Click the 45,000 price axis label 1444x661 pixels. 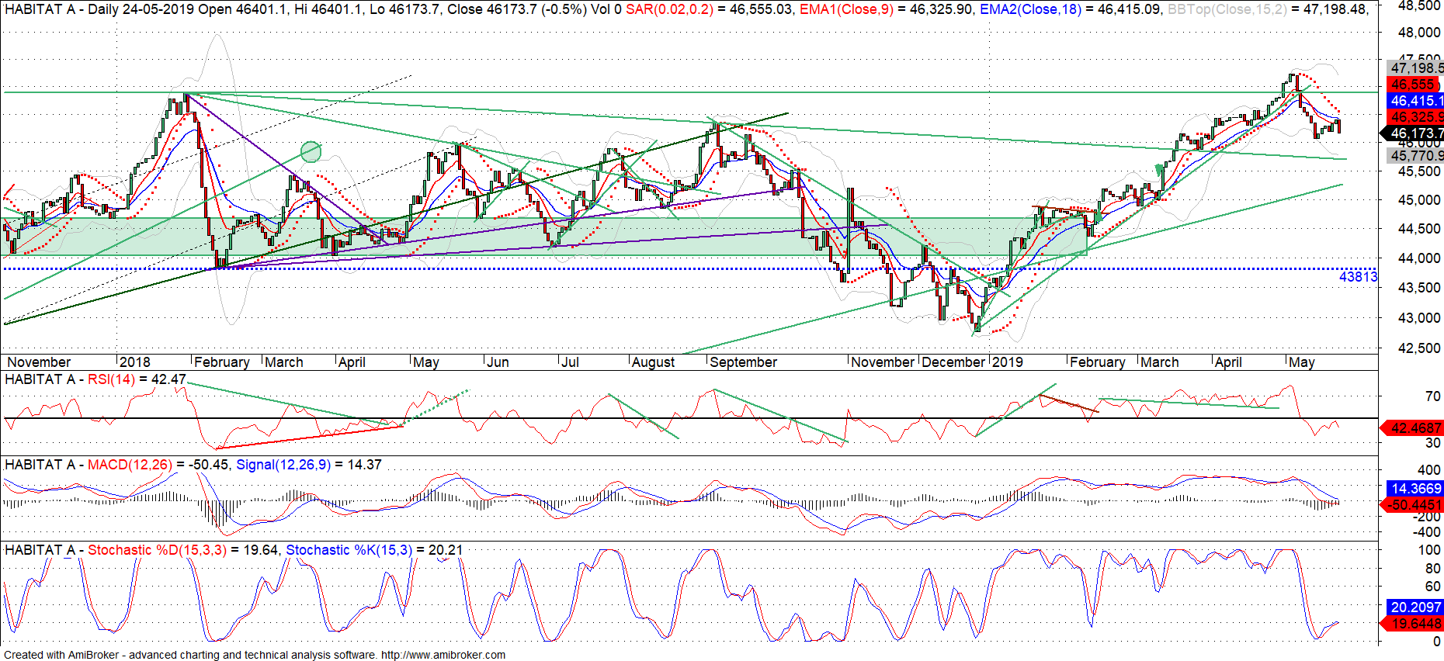point(1419,200)
